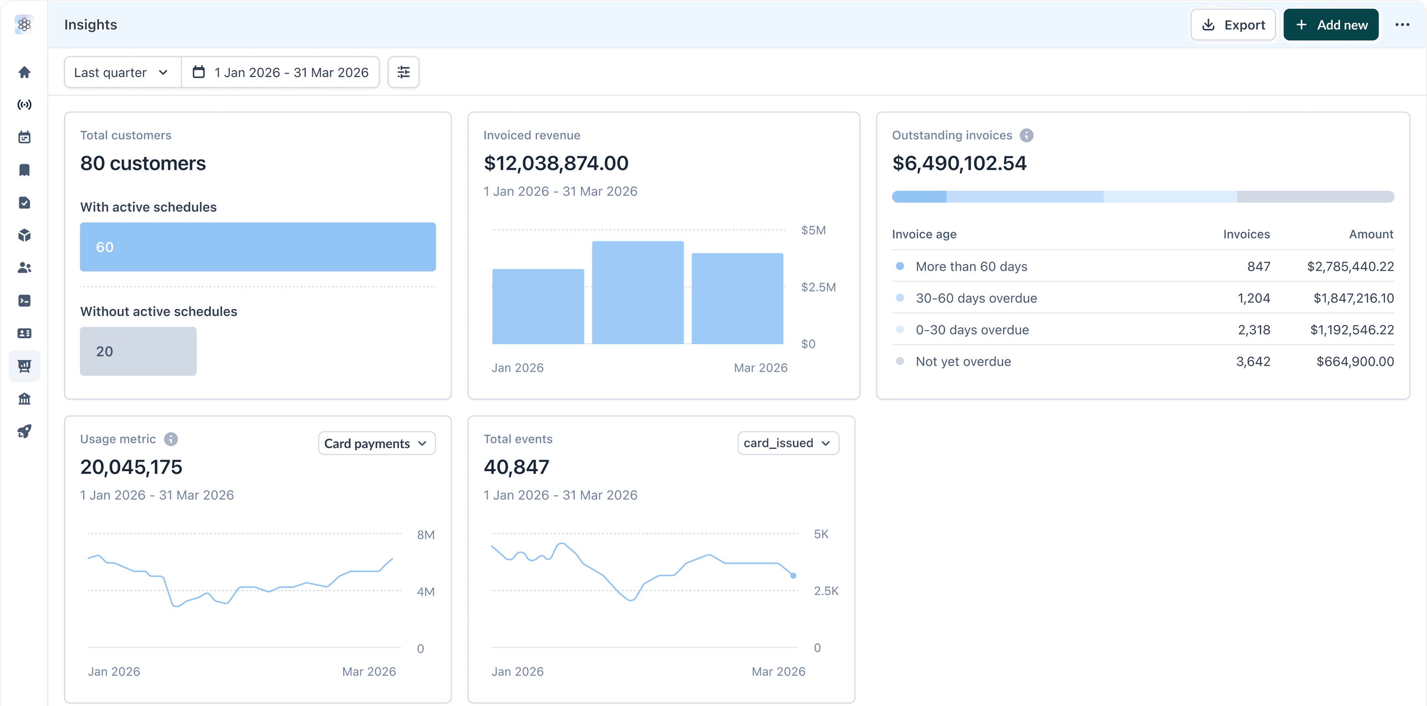The height and width of the screenshot is (706, 1427).
Task: Open the rocket launch sidebar icon
Action: (24, 431)
